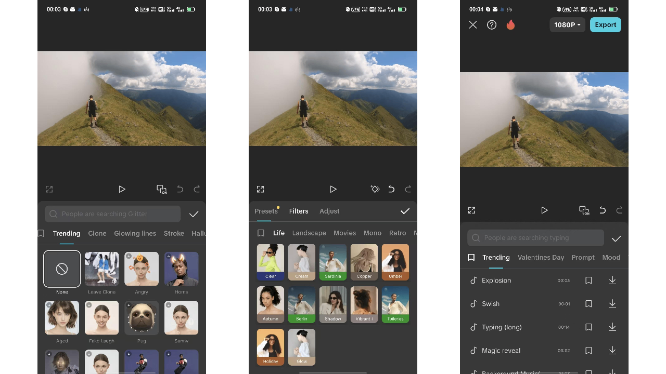Redo the change on the filters screen
666x374 pixels.
pyautogui.click(x=408, y=190)
